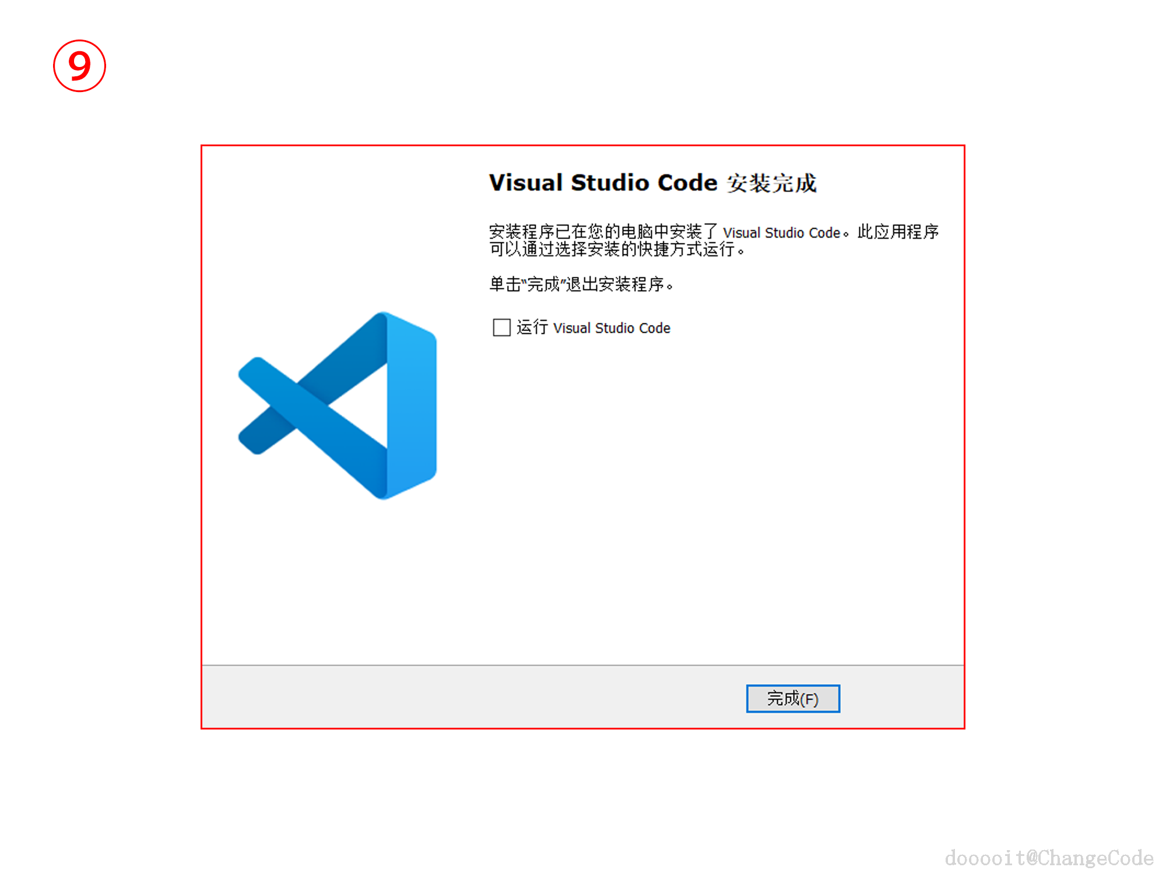1166x874 pixels.
Task: Click the dooooit@ChangeCode watermark text
Action: pyautogui.click(x=1049, y=858)
